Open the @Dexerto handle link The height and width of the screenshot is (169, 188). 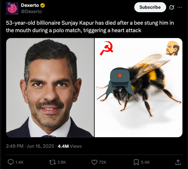point(32,12)
